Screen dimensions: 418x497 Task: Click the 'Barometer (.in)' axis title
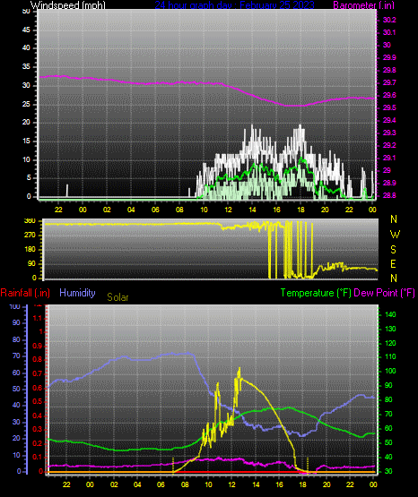(363, 5)
